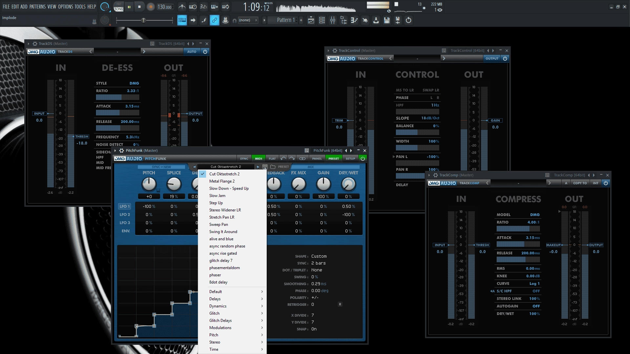Save the PitchFunk preset with the disk icon
Viewport: 630px width, 354px height.
pyautogui.click(x=265, y=167)
